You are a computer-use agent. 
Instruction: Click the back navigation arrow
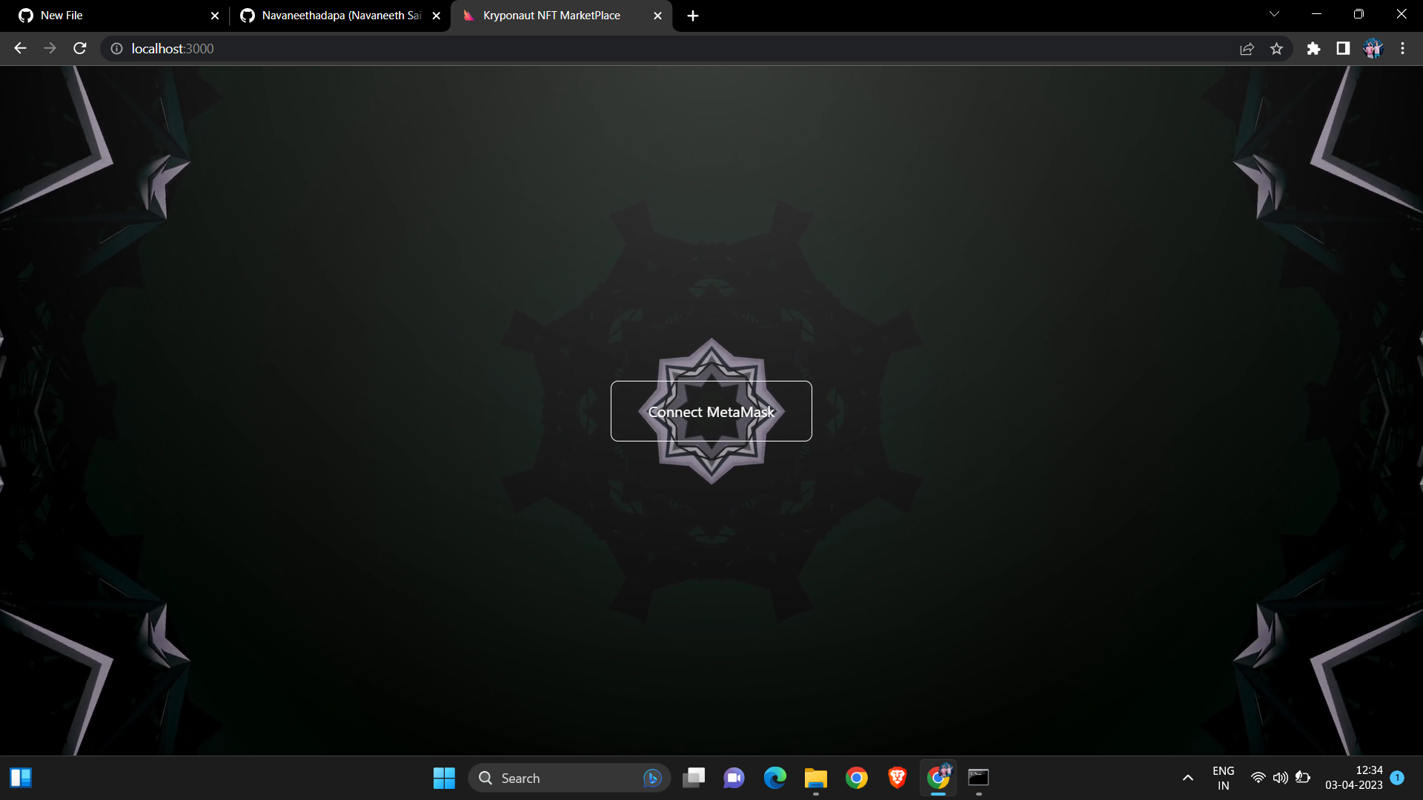pos(19,48)
